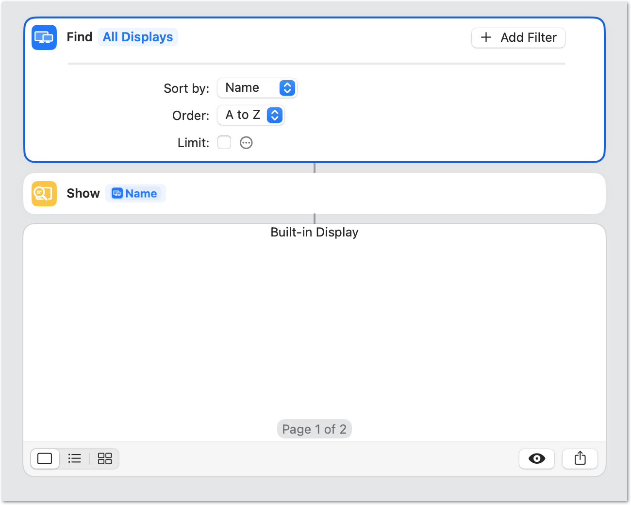
Task: Click the display icon inside Name token
Action: coord(117,194)
